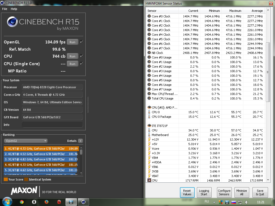Click the MAXON logo at bottom
The height and width of the screenshot is (206, 275).
click(x=24, y=191)
